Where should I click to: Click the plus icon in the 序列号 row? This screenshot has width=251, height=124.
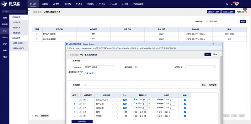tap(113, 116)
